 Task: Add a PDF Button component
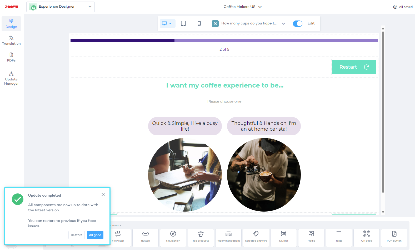tap(394, 238)
